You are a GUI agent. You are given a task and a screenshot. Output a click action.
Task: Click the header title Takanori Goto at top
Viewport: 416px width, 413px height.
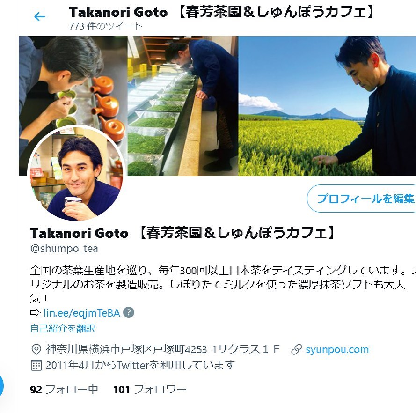(x=118, y=12)
